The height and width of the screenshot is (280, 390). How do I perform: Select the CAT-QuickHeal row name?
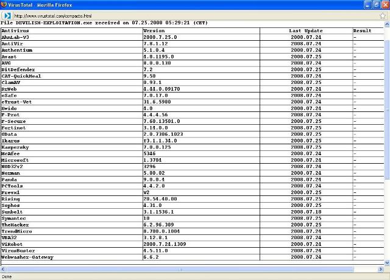point(21,76)
